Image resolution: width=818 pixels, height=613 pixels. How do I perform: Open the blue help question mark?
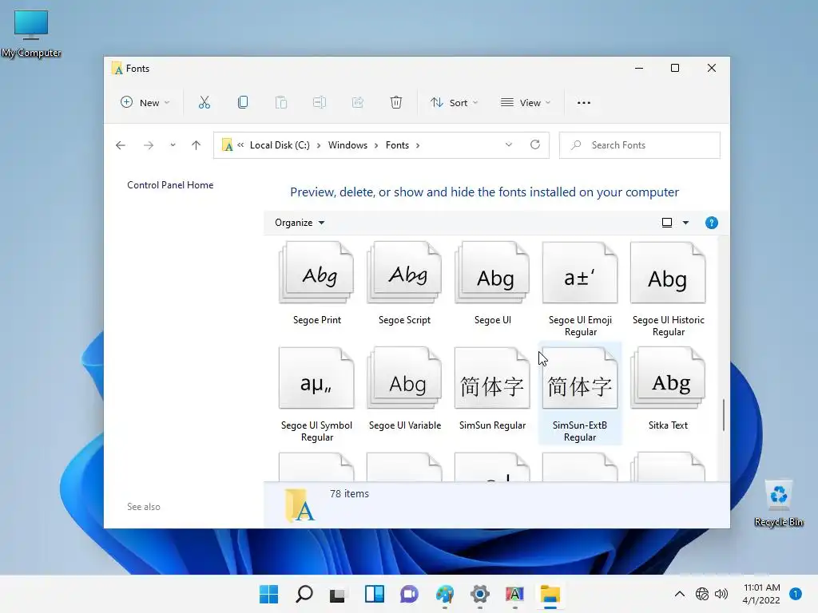tap(711, 223)
